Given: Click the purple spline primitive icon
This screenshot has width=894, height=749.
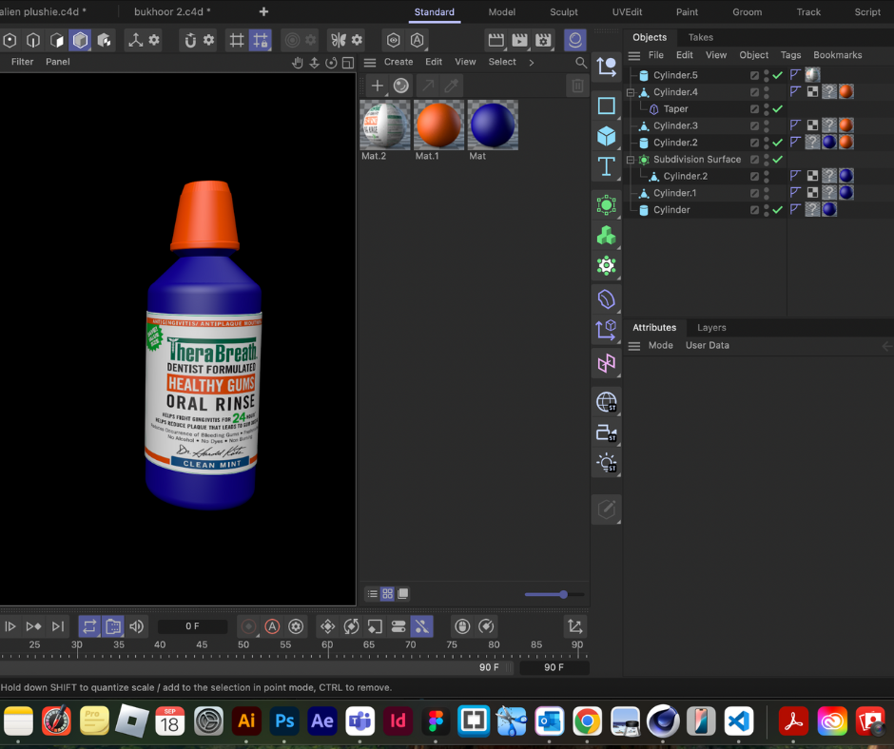Looking at the screenshot, I should tap(606, 299).
